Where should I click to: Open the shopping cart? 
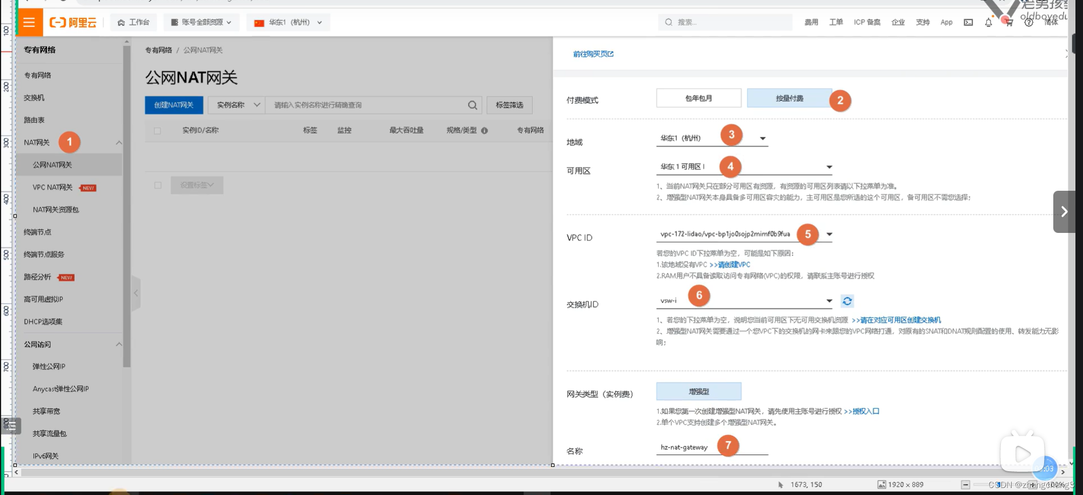[1008, 22]
